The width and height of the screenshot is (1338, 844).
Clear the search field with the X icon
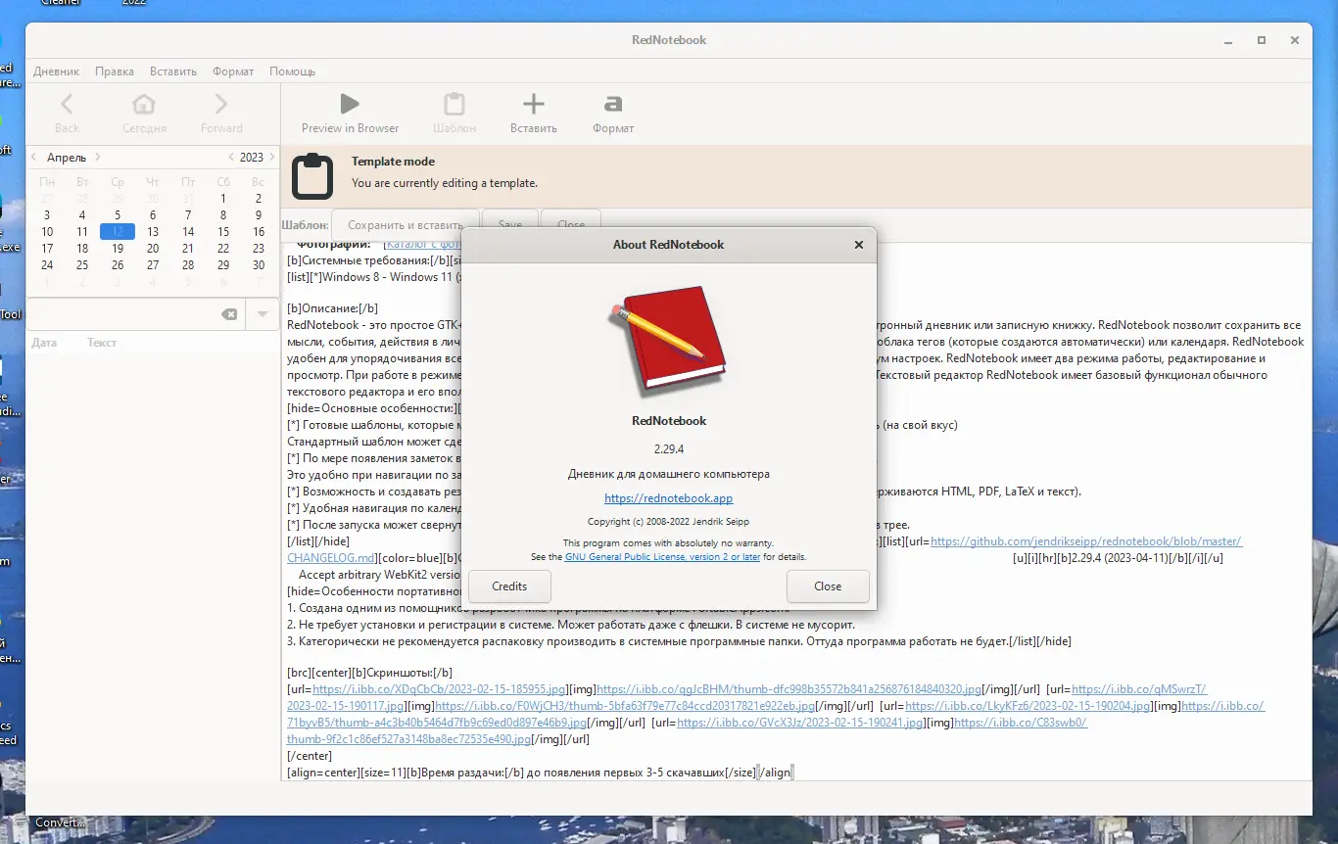(228, 314)
